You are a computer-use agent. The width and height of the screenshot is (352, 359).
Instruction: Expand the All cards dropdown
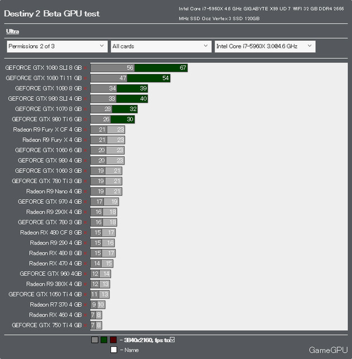160,46
